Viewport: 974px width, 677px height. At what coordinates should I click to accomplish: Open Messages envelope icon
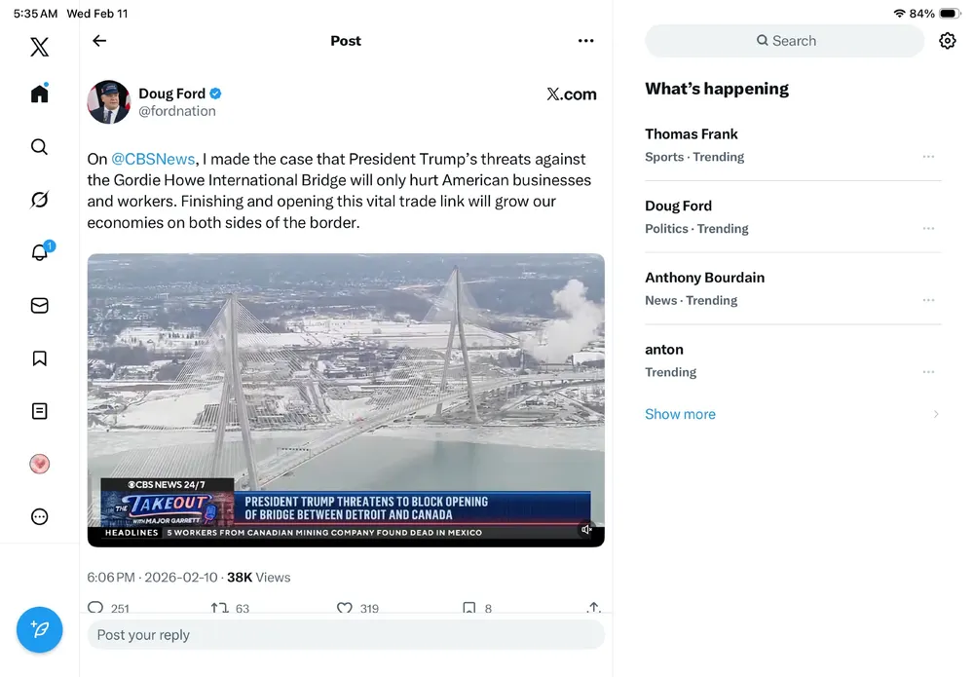pos(39,306)
